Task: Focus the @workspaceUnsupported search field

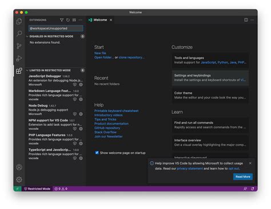Action: coord(55,28)
